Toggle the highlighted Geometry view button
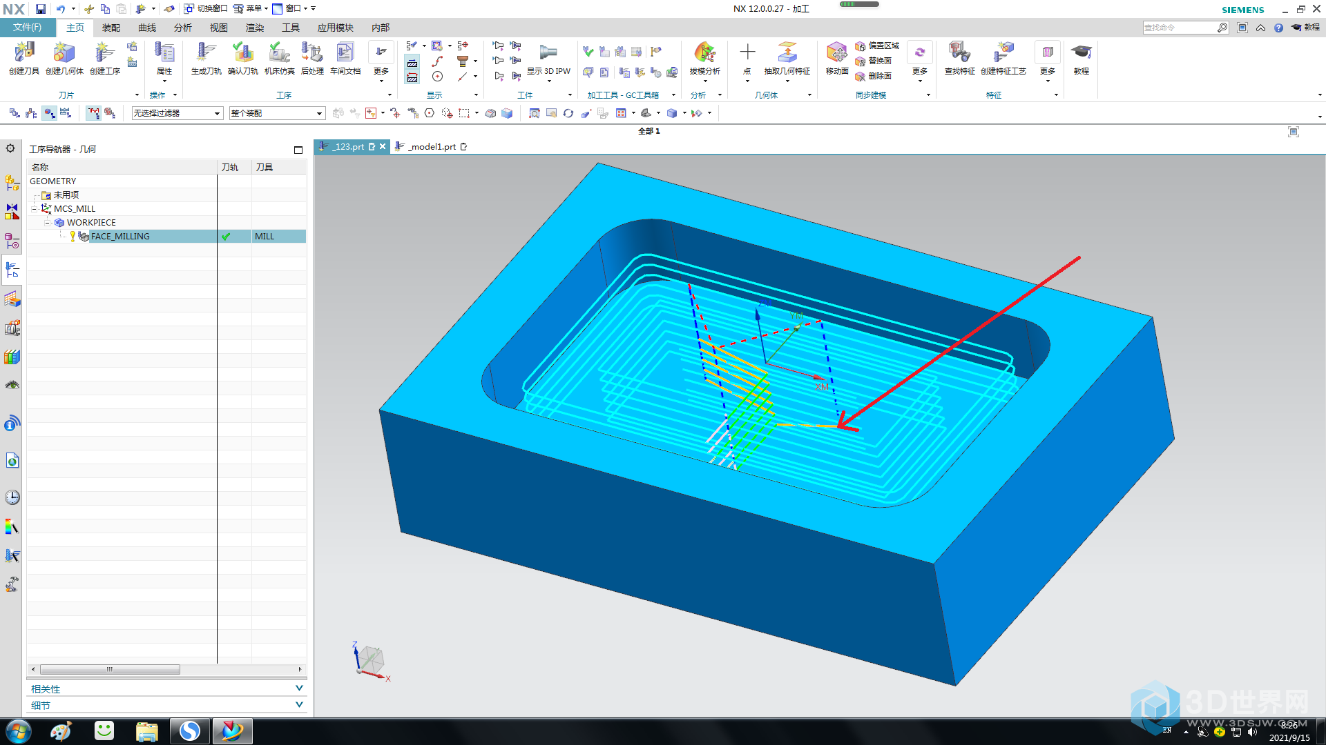 (x=49, y=113)
